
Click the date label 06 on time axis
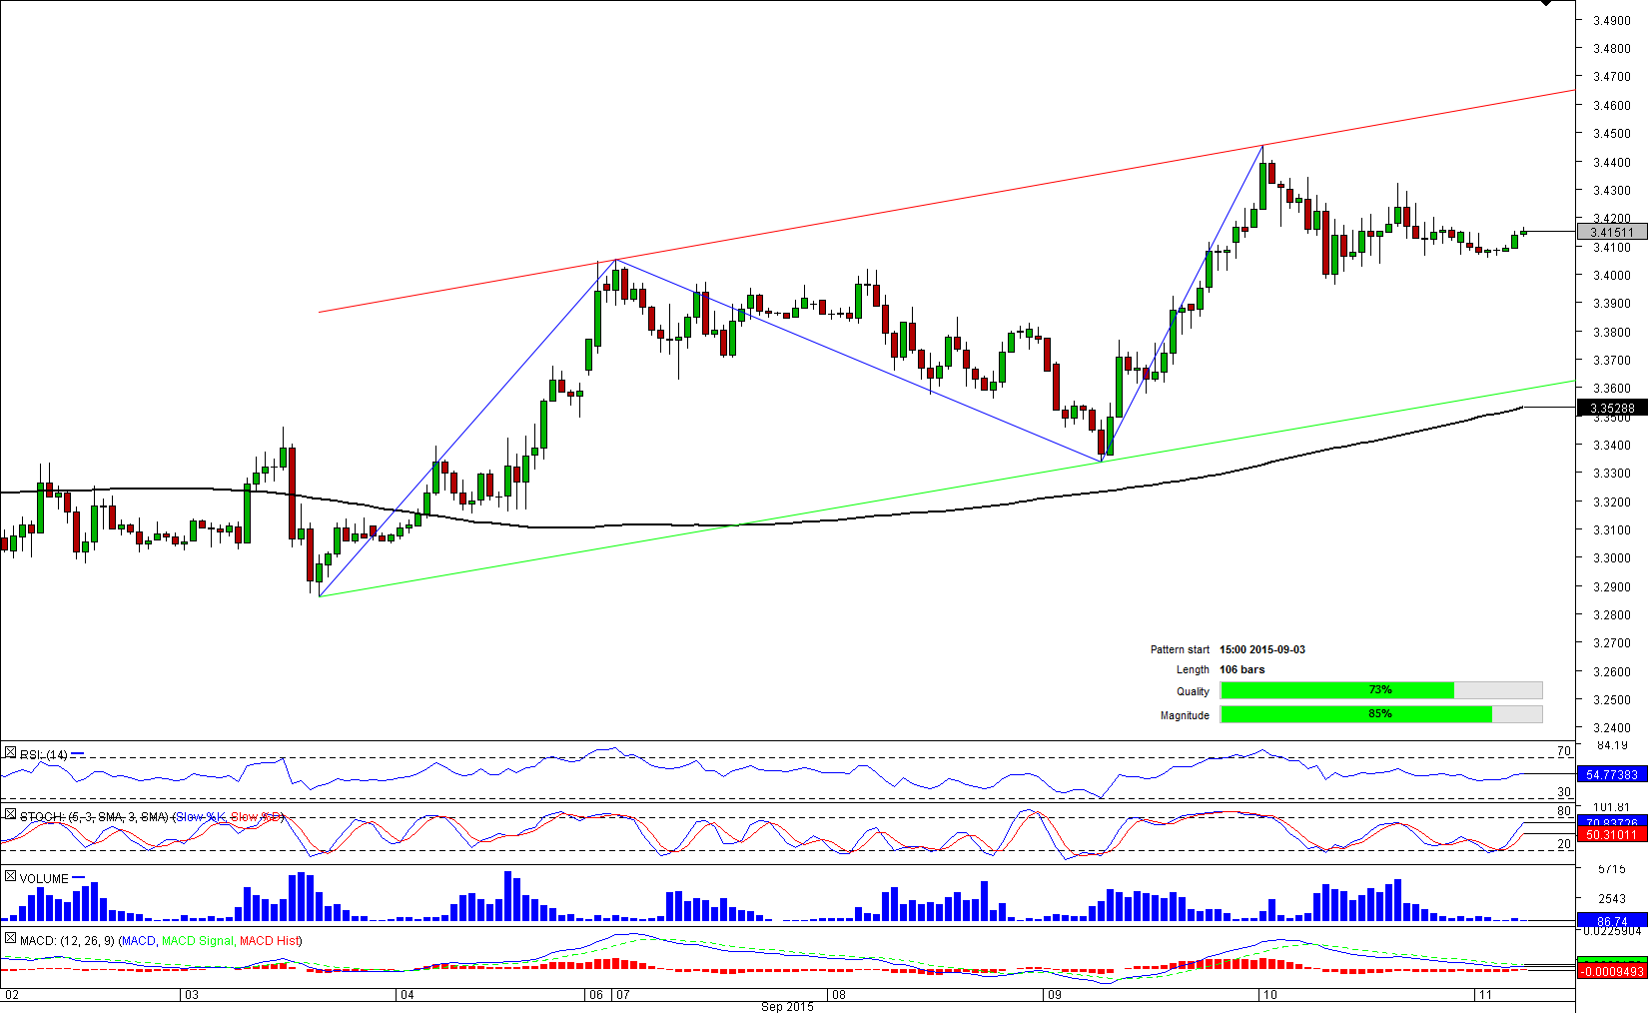596,995
